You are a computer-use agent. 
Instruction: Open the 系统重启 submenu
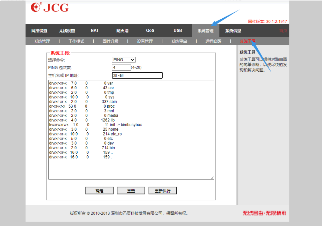click(x=179, y=41)
